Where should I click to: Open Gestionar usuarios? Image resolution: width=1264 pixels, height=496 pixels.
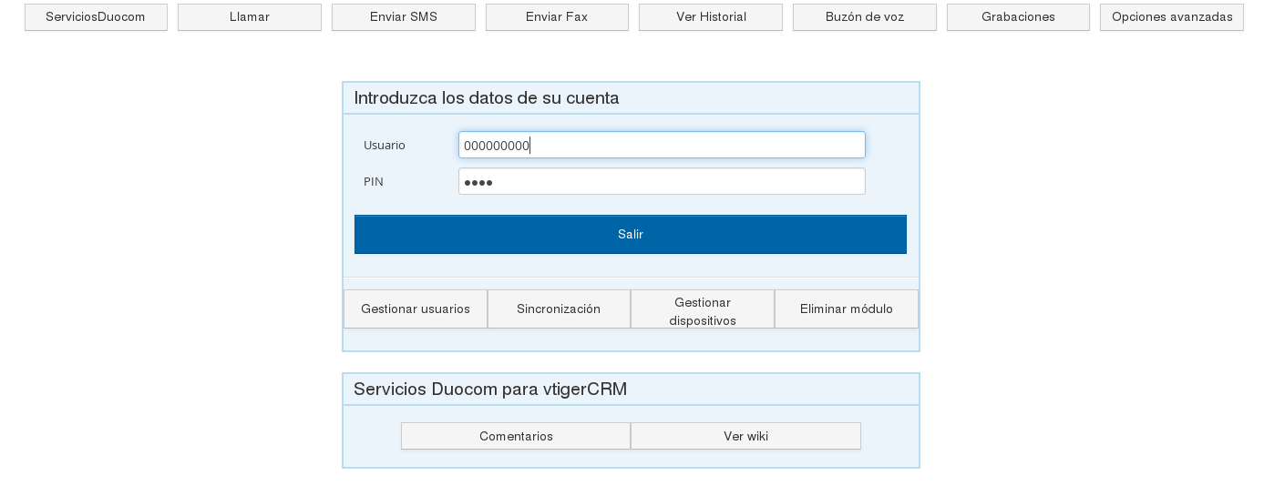(x=416, y=309)
